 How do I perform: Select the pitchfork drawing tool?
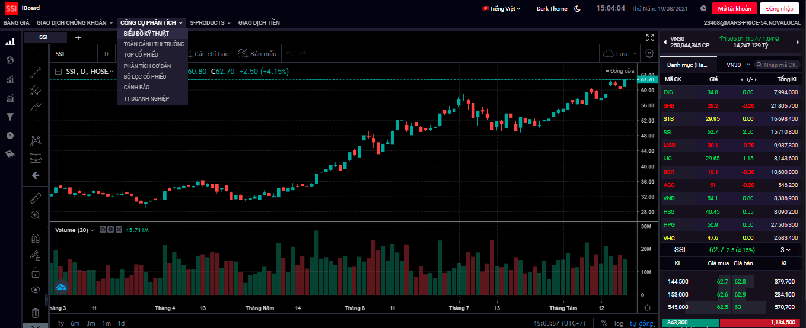coord(36,90)
